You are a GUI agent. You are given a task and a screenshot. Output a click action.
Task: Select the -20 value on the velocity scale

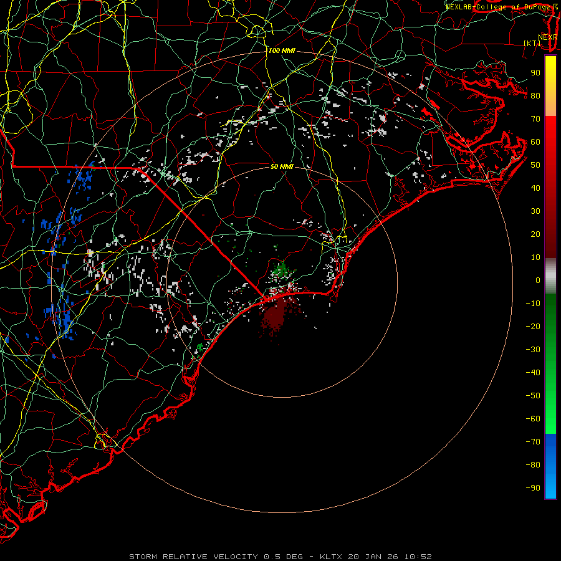pos(533,326)
